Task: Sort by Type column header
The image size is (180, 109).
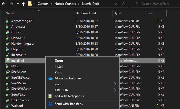Action: (118, 13)
